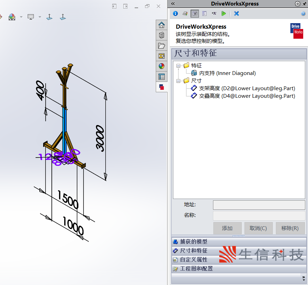Click the green Run play icon

223,13
